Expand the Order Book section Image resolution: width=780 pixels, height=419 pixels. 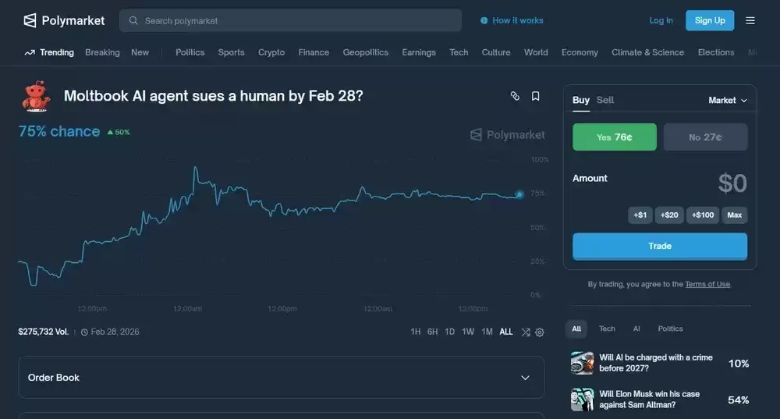tap(281, 378)
